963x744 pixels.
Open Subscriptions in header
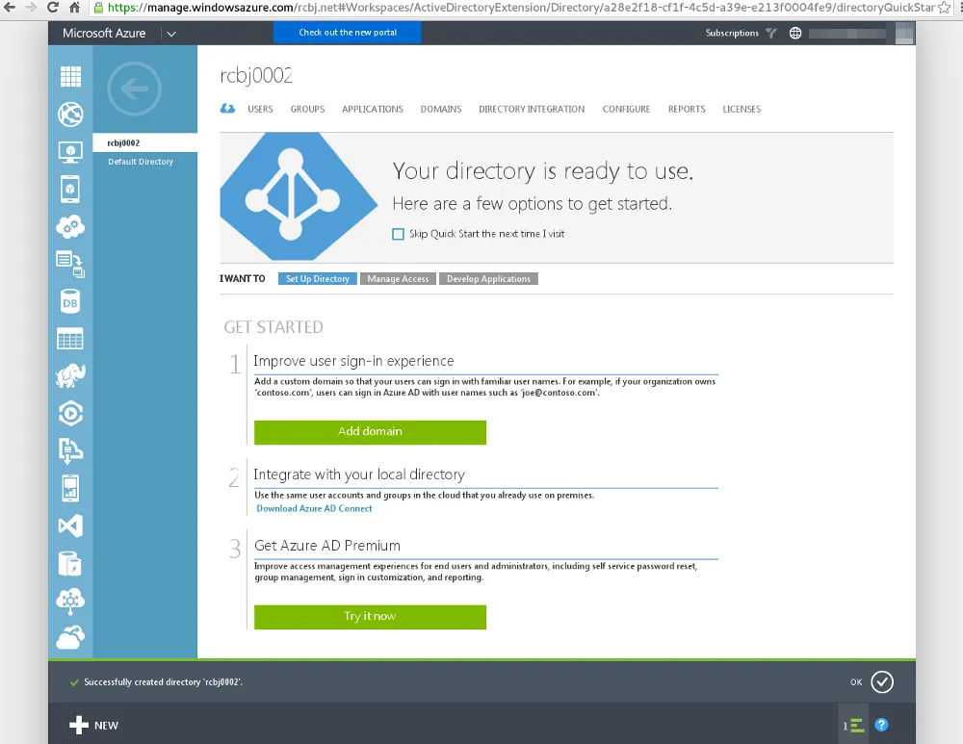click(732, 33)
